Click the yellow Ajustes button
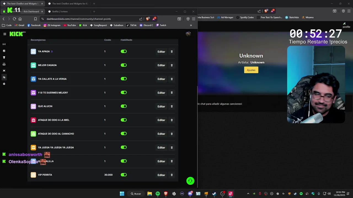 point(251,70)
